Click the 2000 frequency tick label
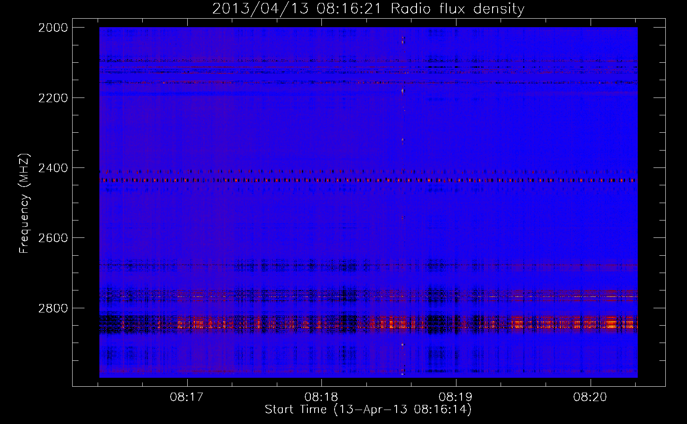This screenshot has width=687, height=424. (53, 28)
